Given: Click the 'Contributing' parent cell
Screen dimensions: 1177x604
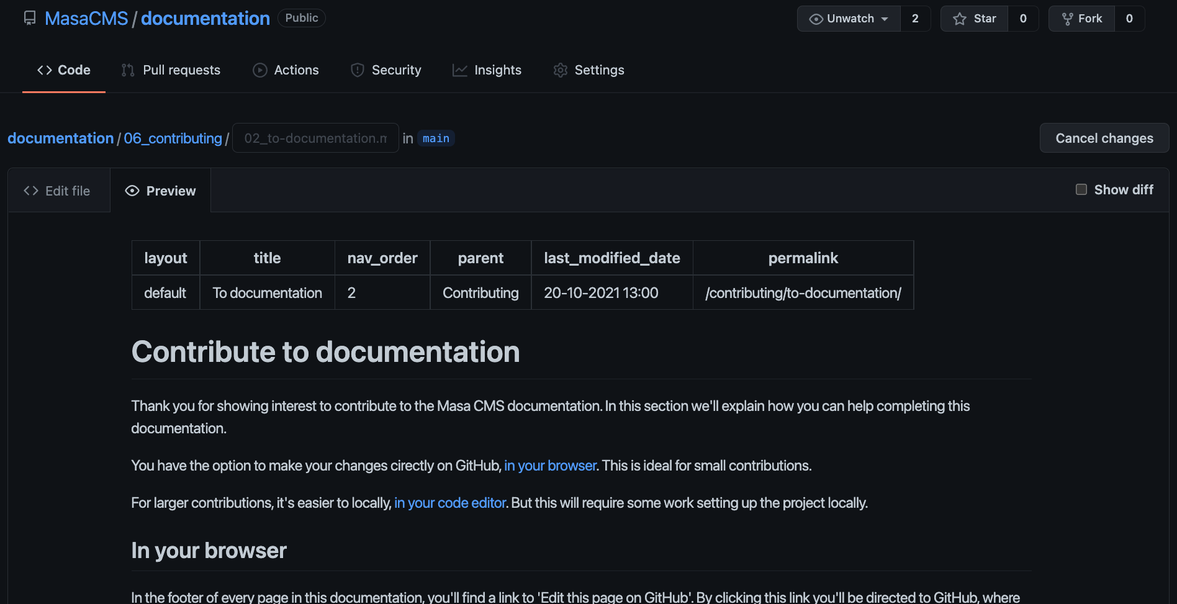Looking at the screenshot, I should point(480,292).
